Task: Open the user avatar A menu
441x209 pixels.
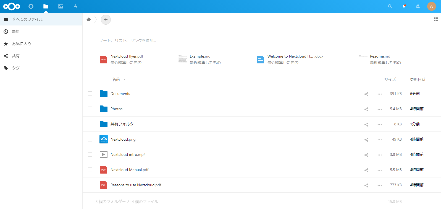Action: (x=431, y=6)
